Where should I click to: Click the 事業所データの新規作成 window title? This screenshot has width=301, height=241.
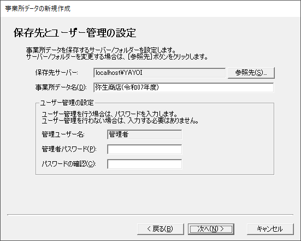coord(38,9)
